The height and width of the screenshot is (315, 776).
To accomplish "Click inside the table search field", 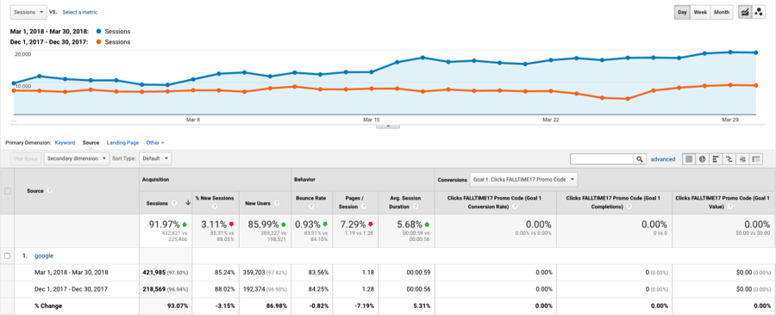I will [602, 159].
